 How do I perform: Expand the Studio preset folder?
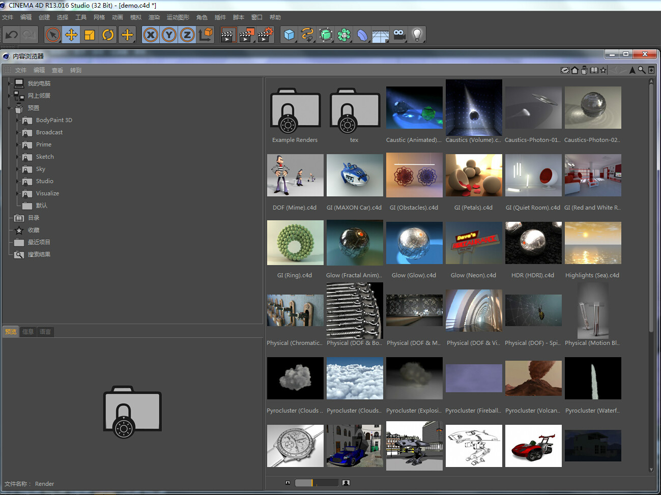(17, 181)
